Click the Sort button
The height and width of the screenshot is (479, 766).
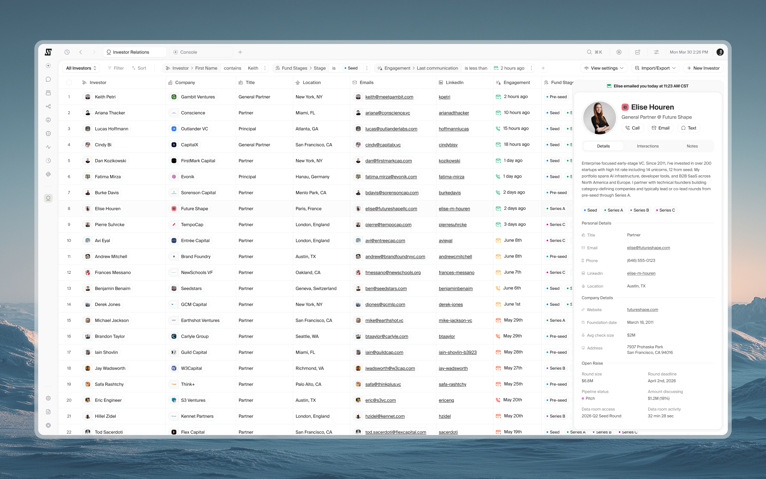tap(139, 68)
